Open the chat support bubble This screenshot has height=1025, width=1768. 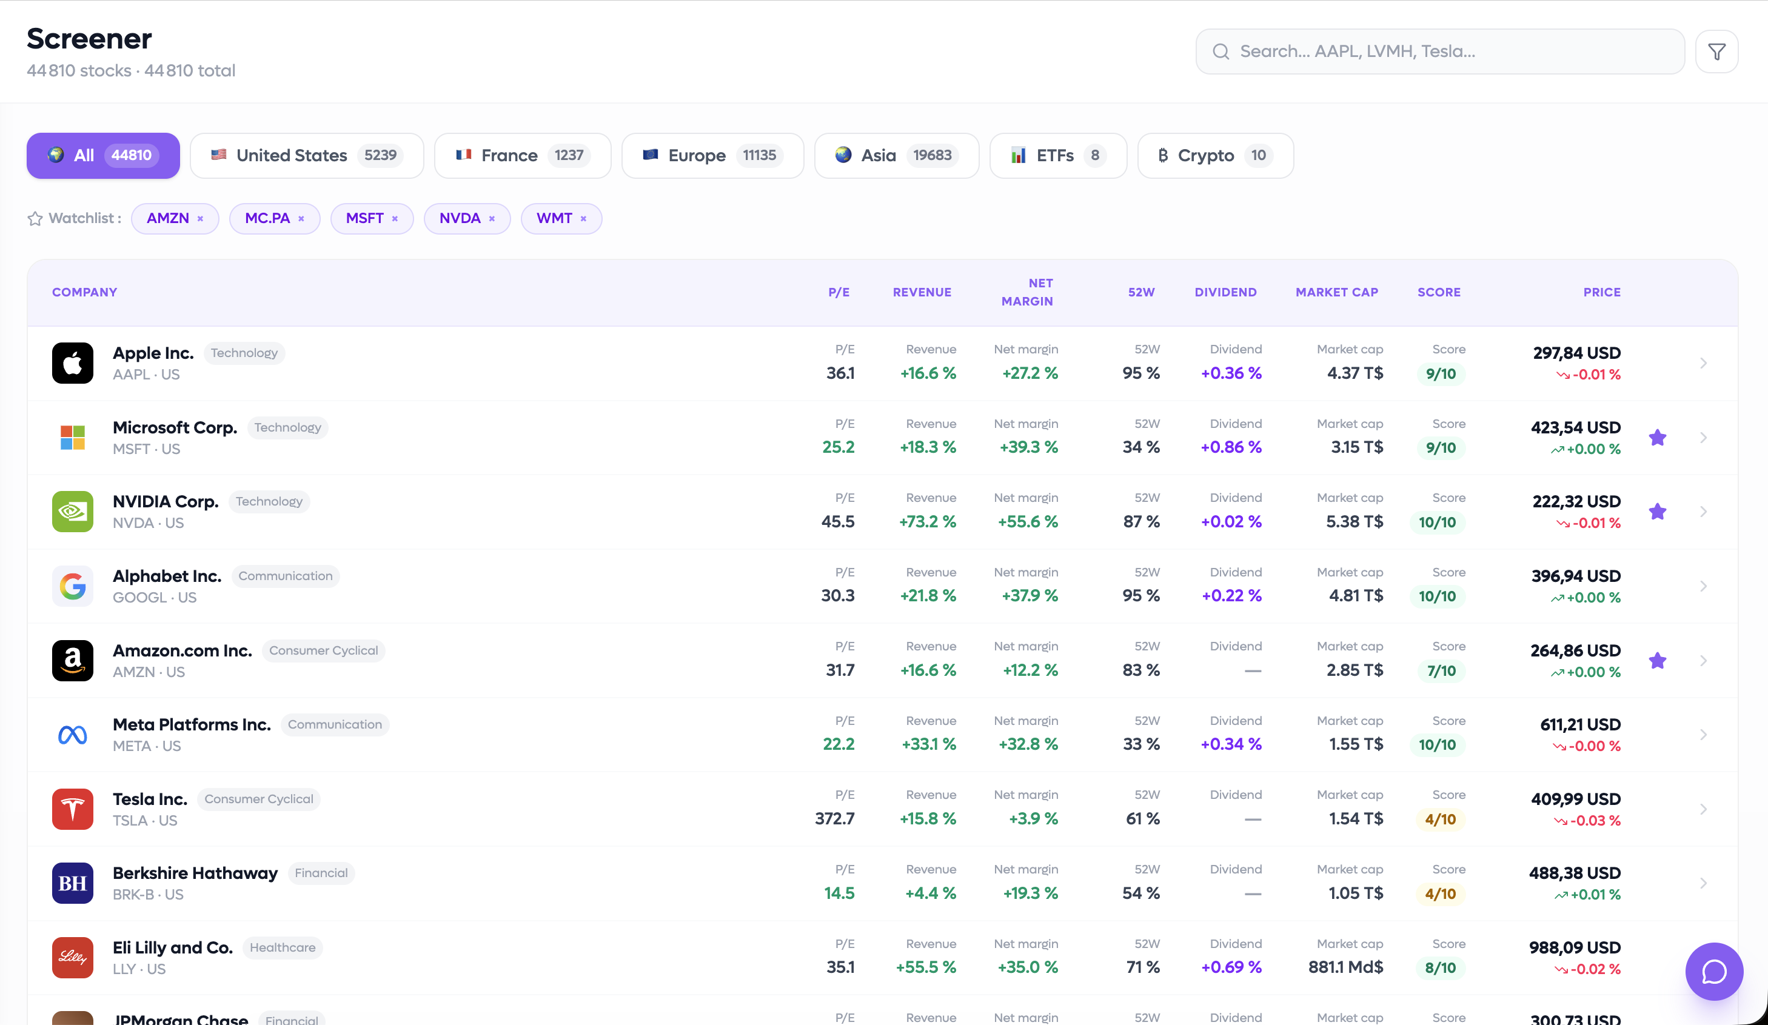1714,971
